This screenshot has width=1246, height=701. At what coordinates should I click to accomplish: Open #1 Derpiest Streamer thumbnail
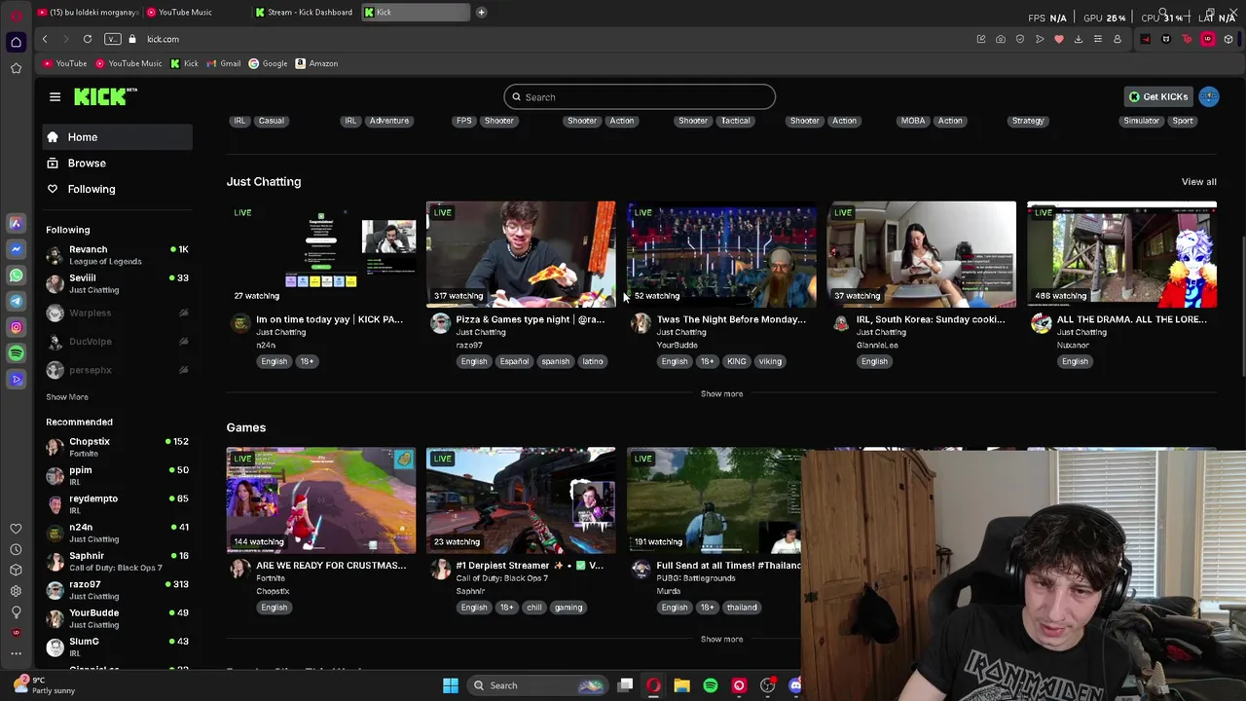click(521, 500)
